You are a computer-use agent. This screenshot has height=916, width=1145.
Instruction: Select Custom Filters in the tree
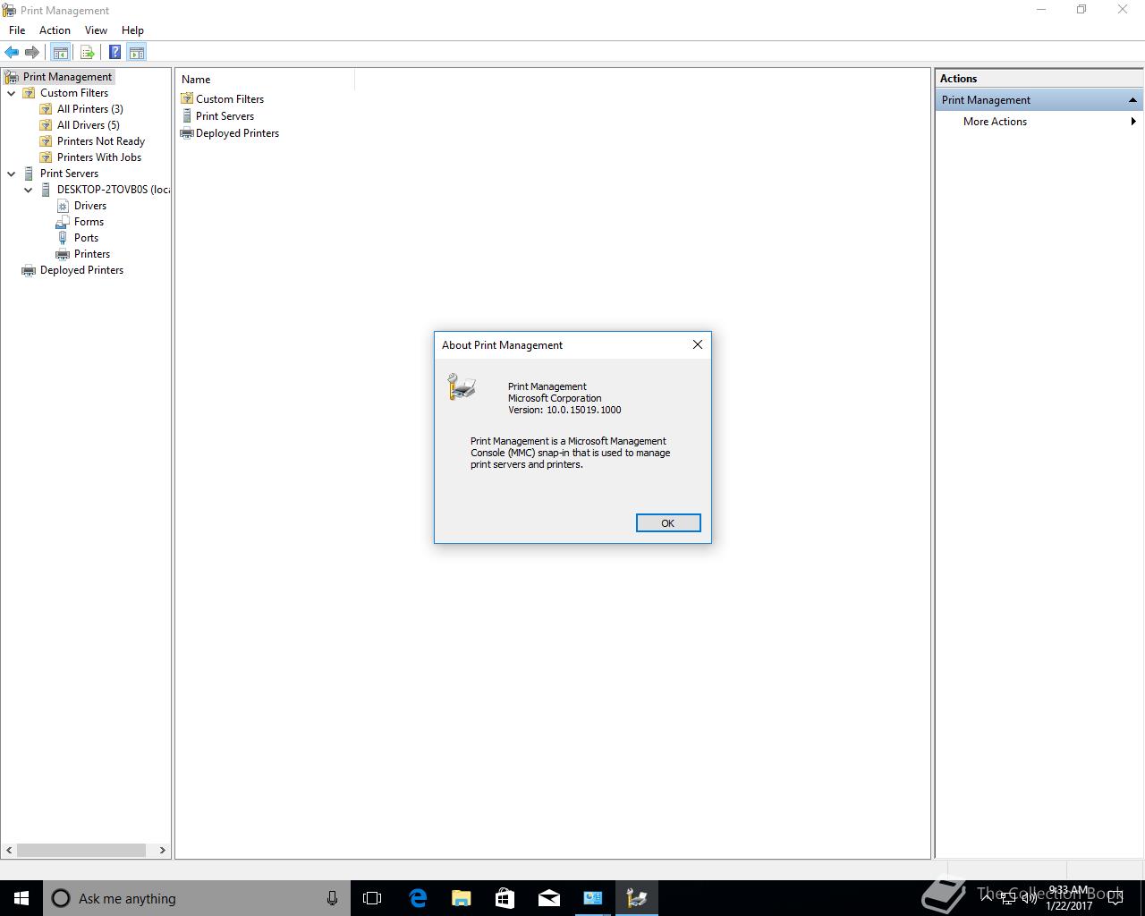(74, 93)
